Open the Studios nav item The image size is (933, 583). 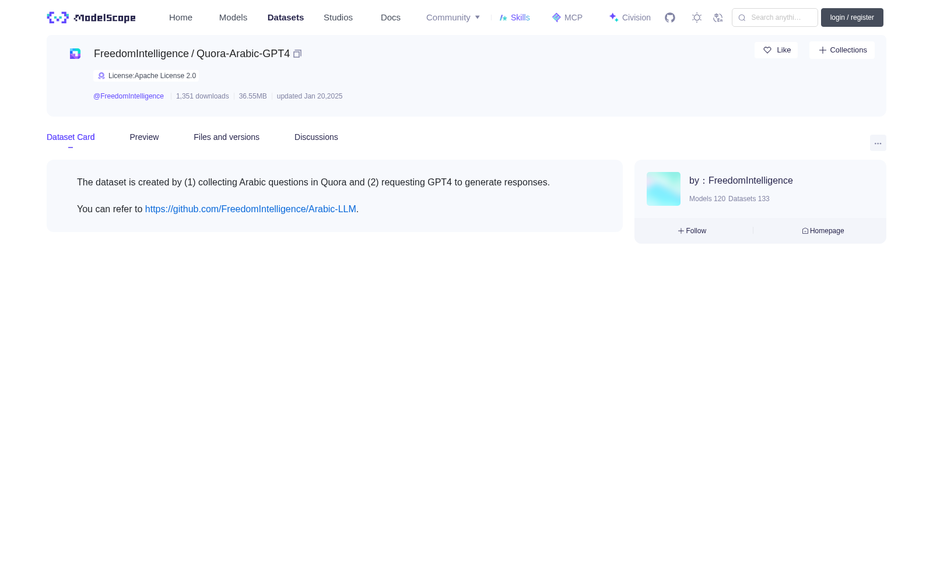(x=338, y=17)
